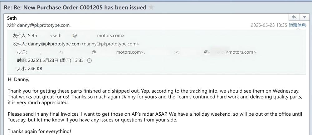Click the 大小 246 KB size value
Image resolution: width=312 pixels, height=135 pixels.
(x=35, y=69)
